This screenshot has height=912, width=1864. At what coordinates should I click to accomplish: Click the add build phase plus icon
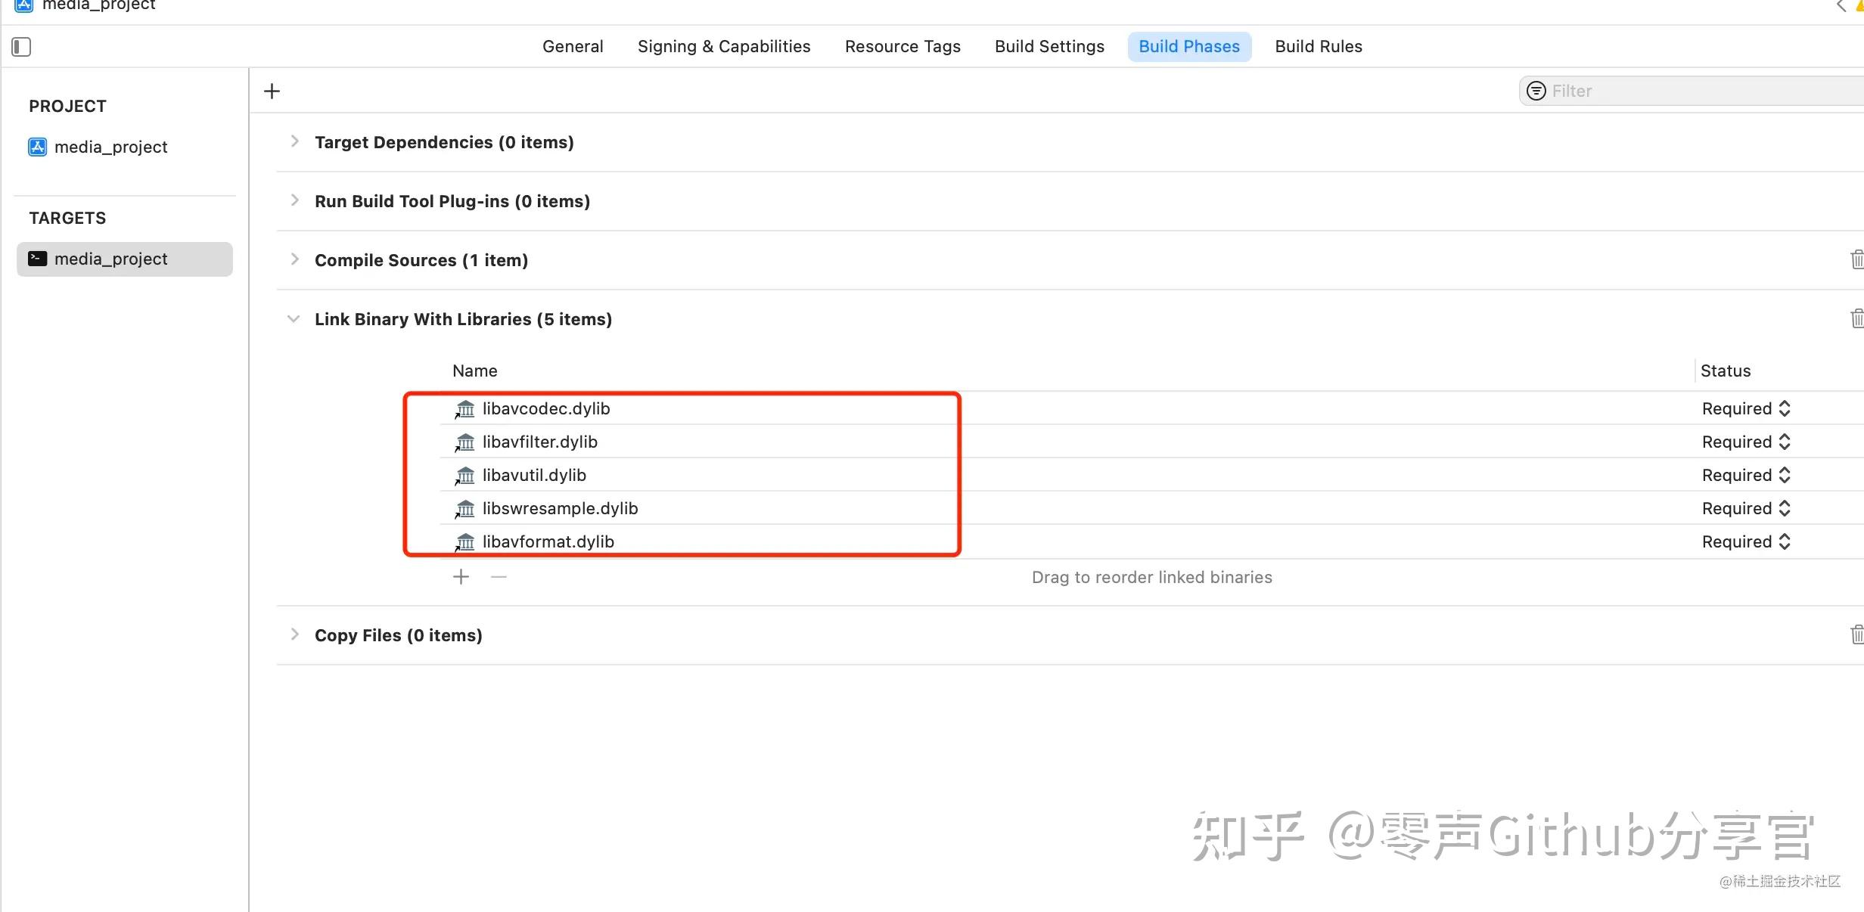click(271, 91)
